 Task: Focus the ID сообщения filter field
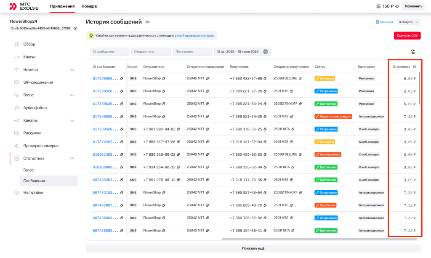tap(109, 52)
